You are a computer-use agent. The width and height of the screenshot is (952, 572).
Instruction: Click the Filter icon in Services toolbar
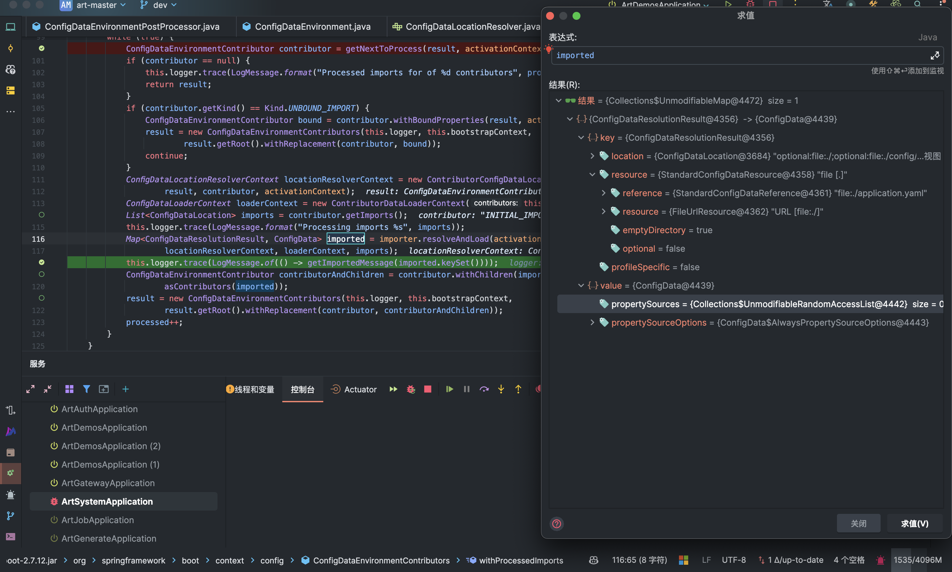(x=86, y=389)
